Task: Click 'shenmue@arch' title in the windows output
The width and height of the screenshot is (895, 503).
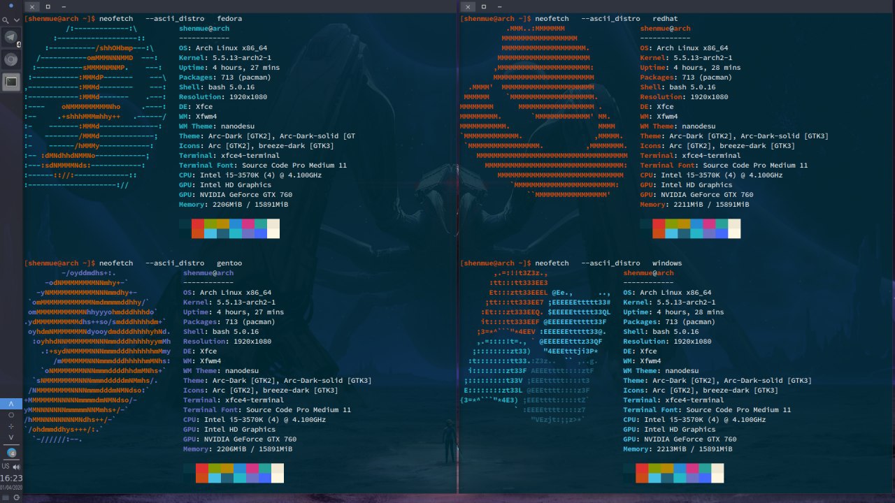Action: [648, 273]
